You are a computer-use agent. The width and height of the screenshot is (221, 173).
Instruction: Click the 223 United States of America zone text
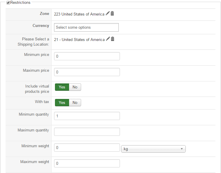[x=79, y=14]
